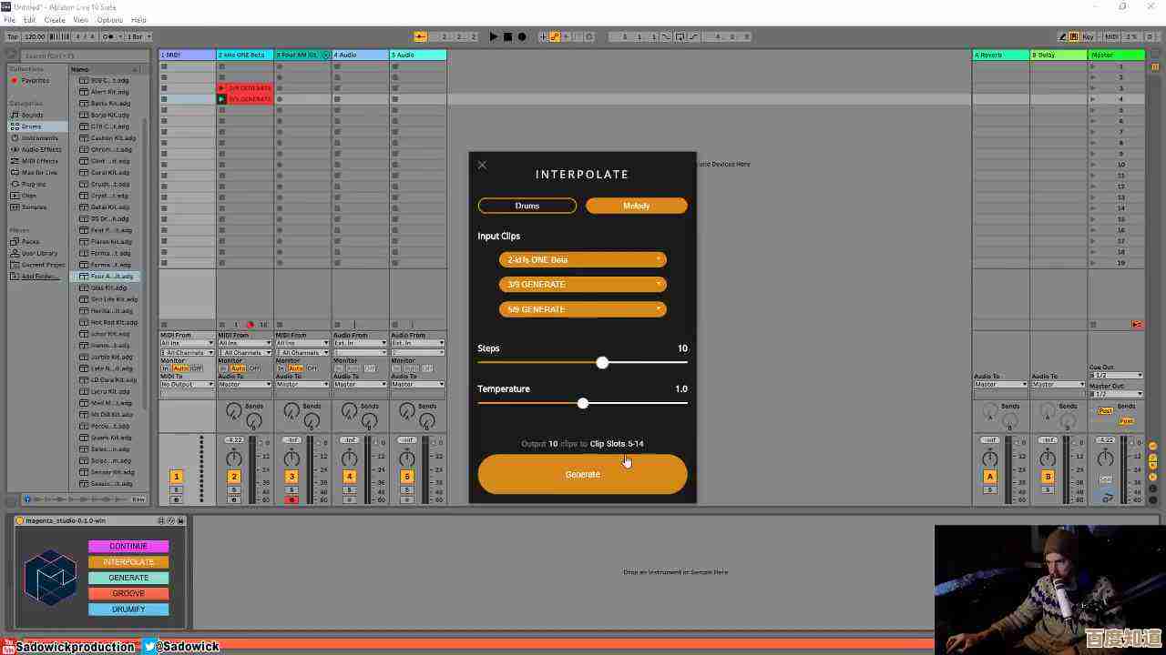Close the Interpolate dialog with X
The height and width of the screenshot is (655, 1166).
pos(482,165)
